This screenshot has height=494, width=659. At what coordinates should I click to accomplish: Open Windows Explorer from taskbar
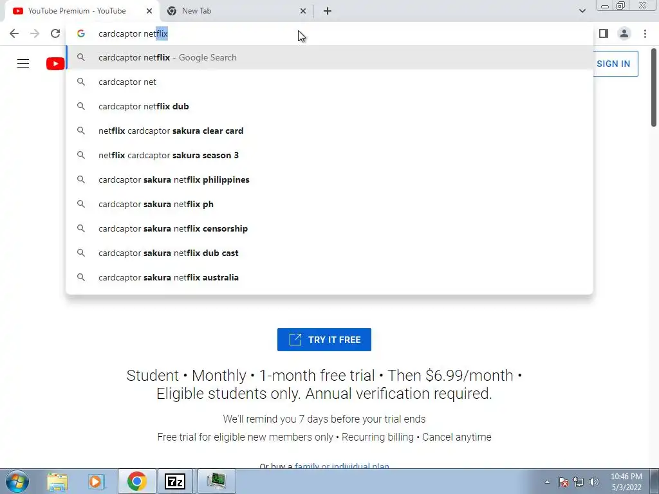57,481
